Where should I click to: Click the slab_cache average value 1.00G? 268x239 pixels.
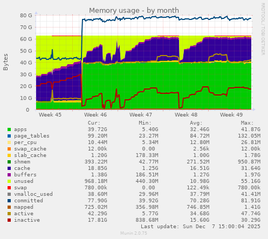tap(201, 155)
